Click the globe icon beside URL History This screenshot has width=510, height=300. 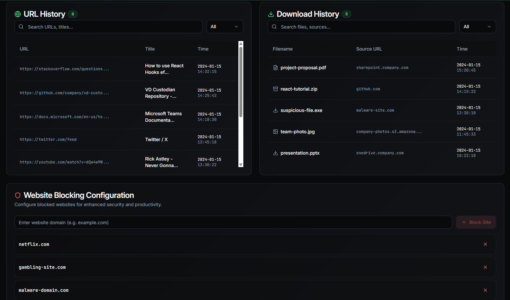18,14
